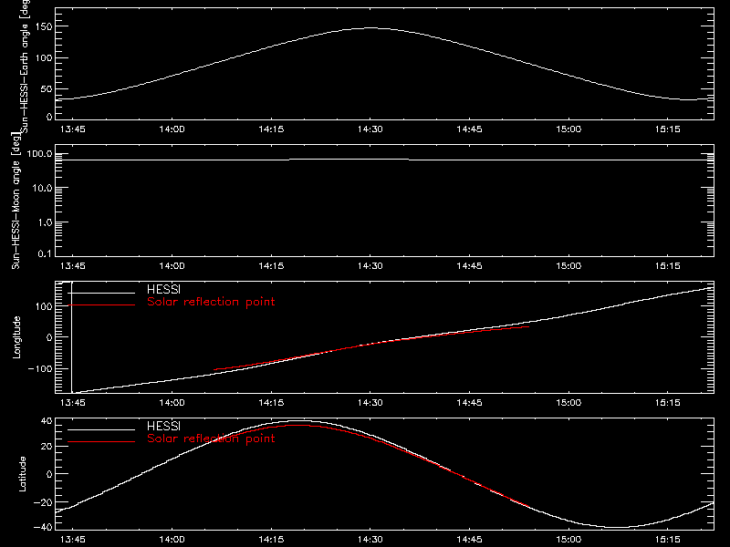Click 14:00 time label under Latitude plot
The height and width of the screenshot is (547, 730).
172,540
